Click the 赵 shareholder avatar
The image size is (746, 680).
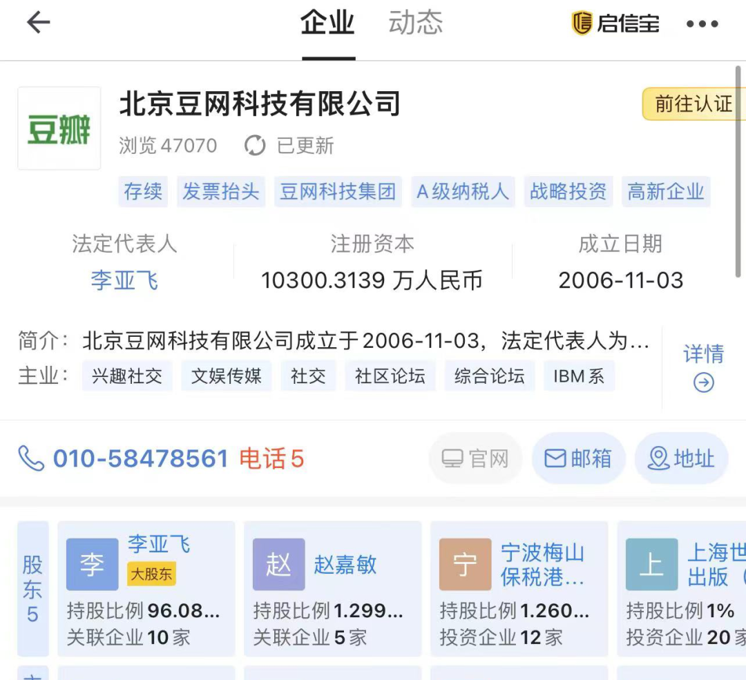tap(279, 565)
